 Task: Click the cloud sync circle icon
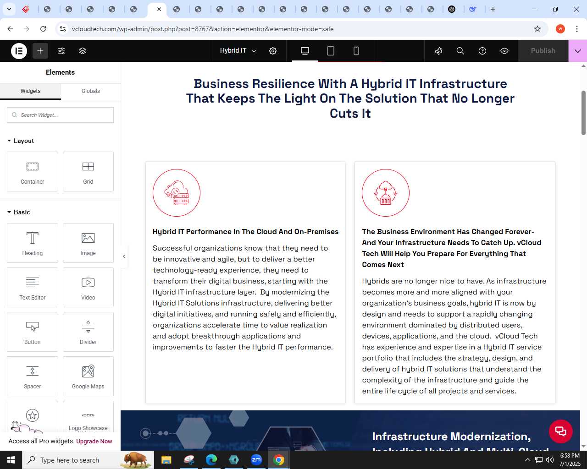coord(386,193)
